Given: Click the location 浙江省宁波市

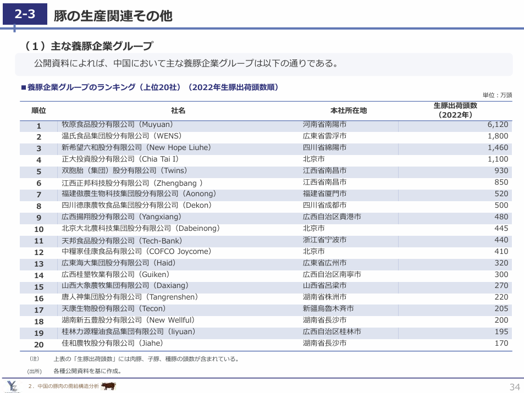Looking at the screenshot, I should [x=324, y=240].
